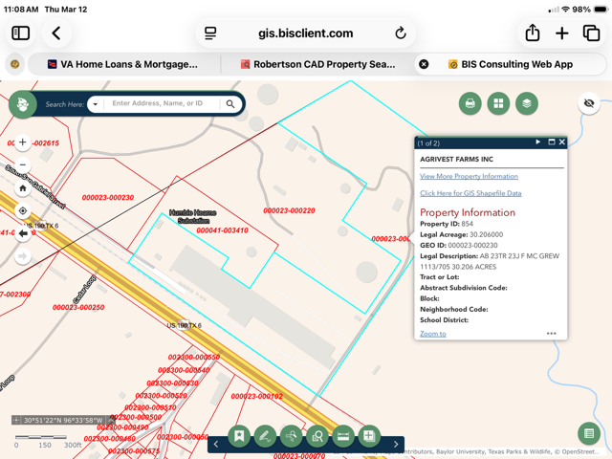Viewport: 612px width, 459px height.
Task: Click the search magnifier button
Action: (230, 103)
